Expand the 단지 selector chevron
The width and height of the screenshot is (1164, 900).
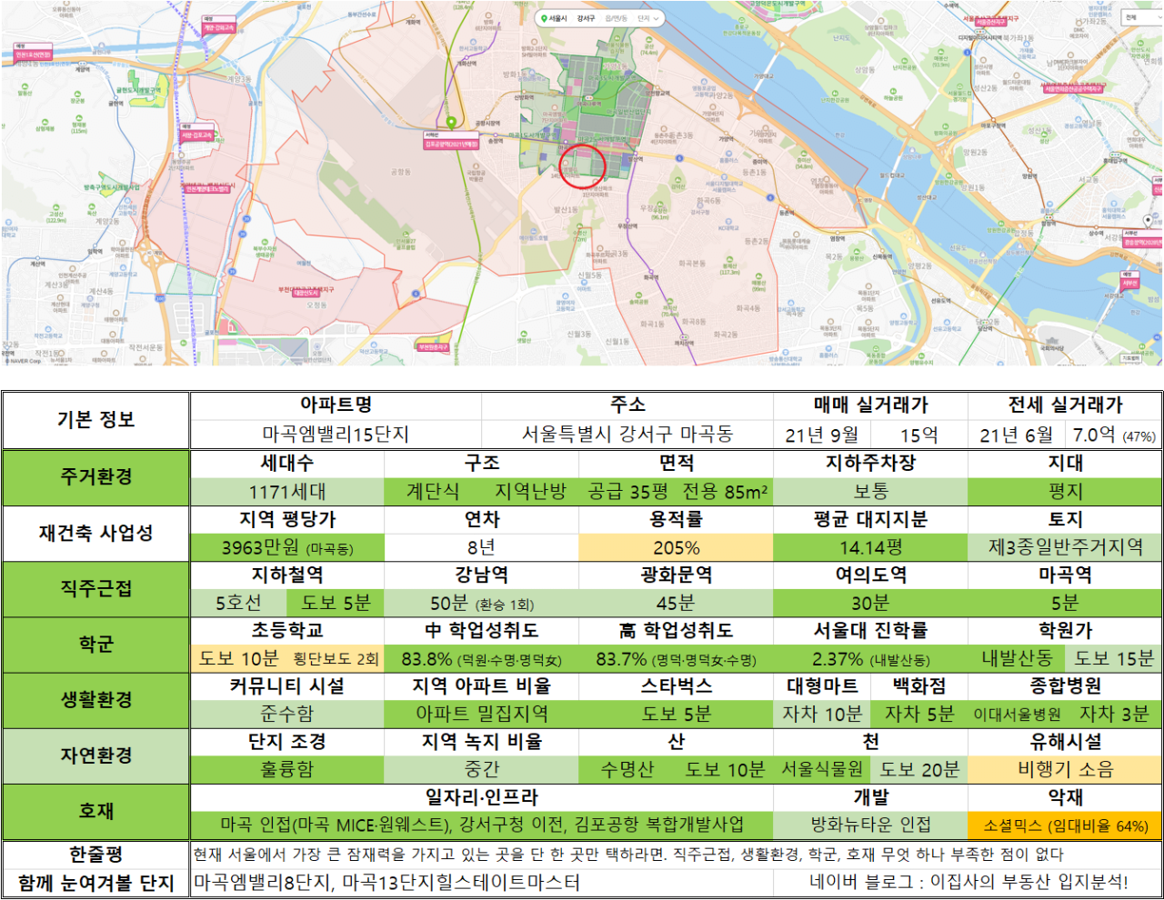(656, 18)
